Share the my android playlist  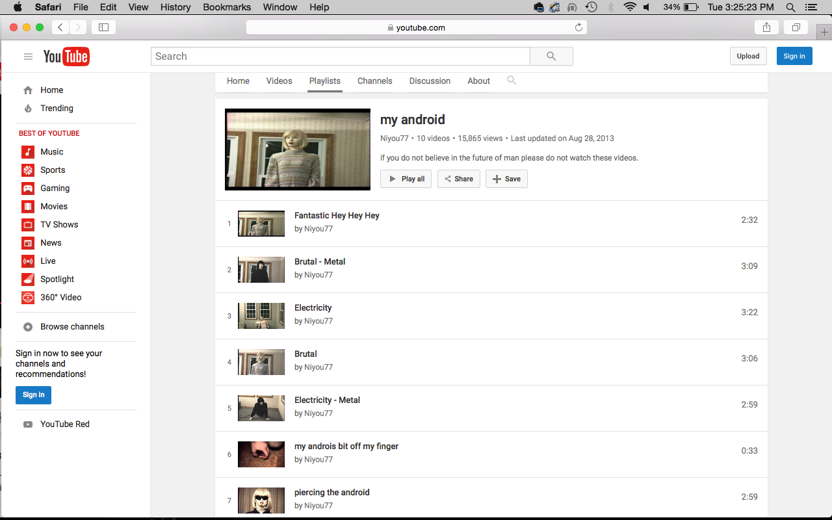(459, 179)
